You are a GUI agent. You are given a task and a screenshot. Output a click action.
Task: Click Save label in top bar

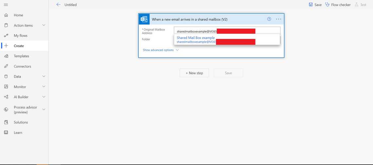pyautogui.click(x=318, y=5)
